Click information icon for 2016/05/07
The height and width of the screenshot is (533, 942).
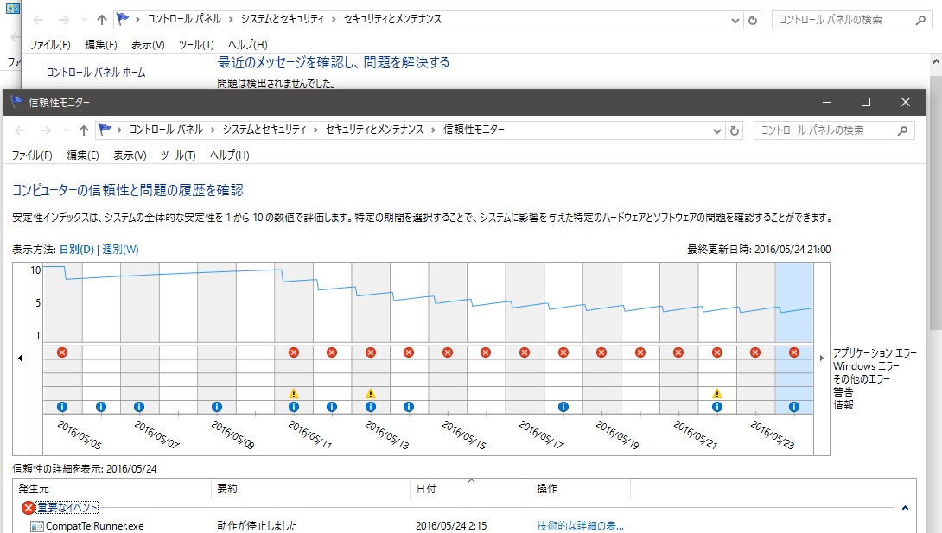(x=139, y=407)
